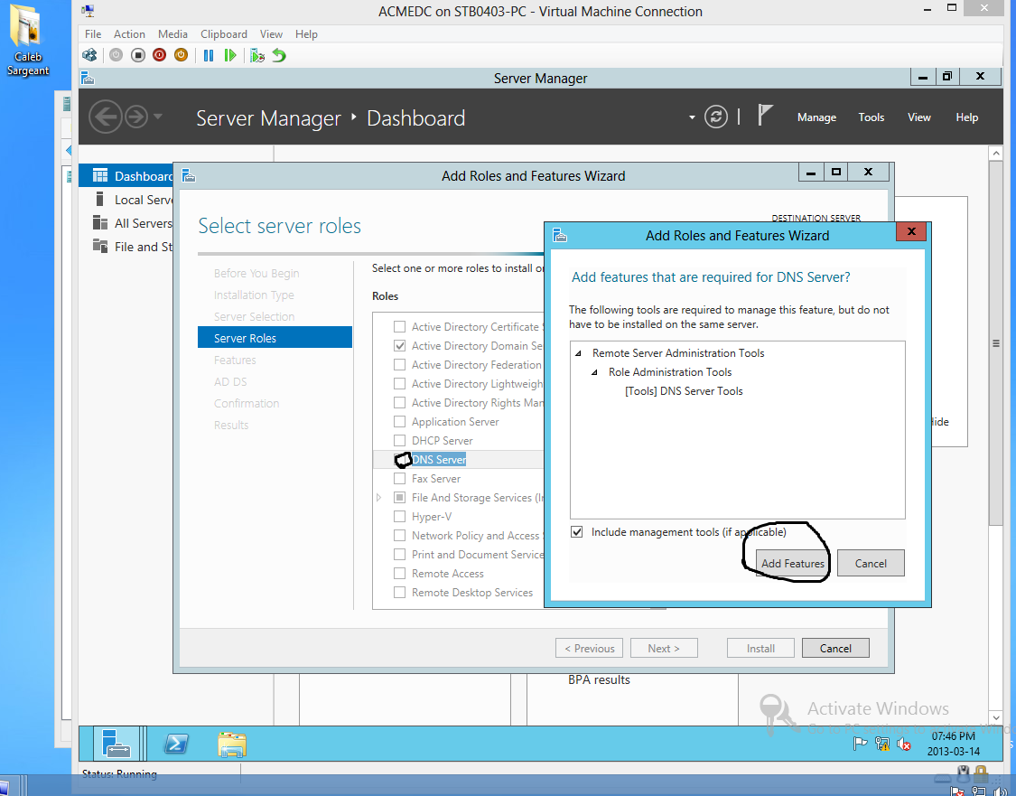Click the green Reset VM play icon
This screenshot has width=1016, height=796.
[x=229, y=56]
